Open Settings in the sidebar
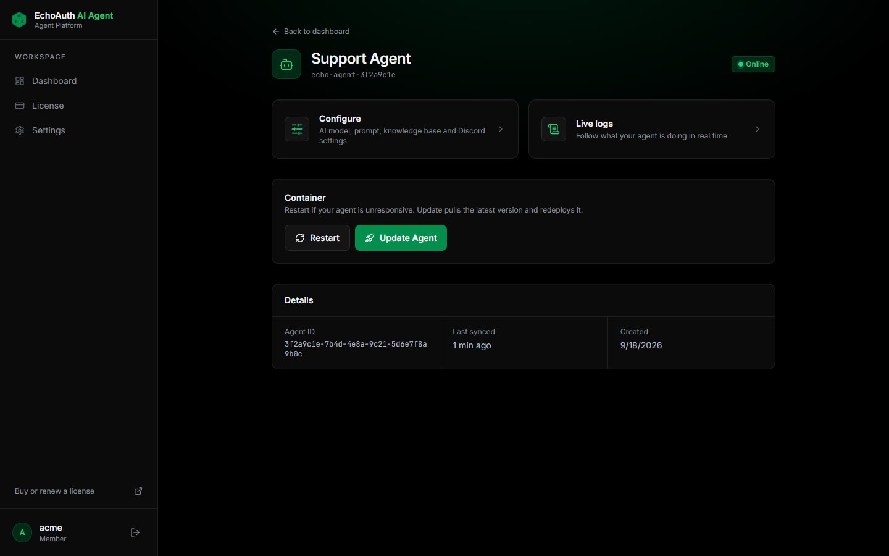Viewport: 889px width, 556px height. coord(78,130)
